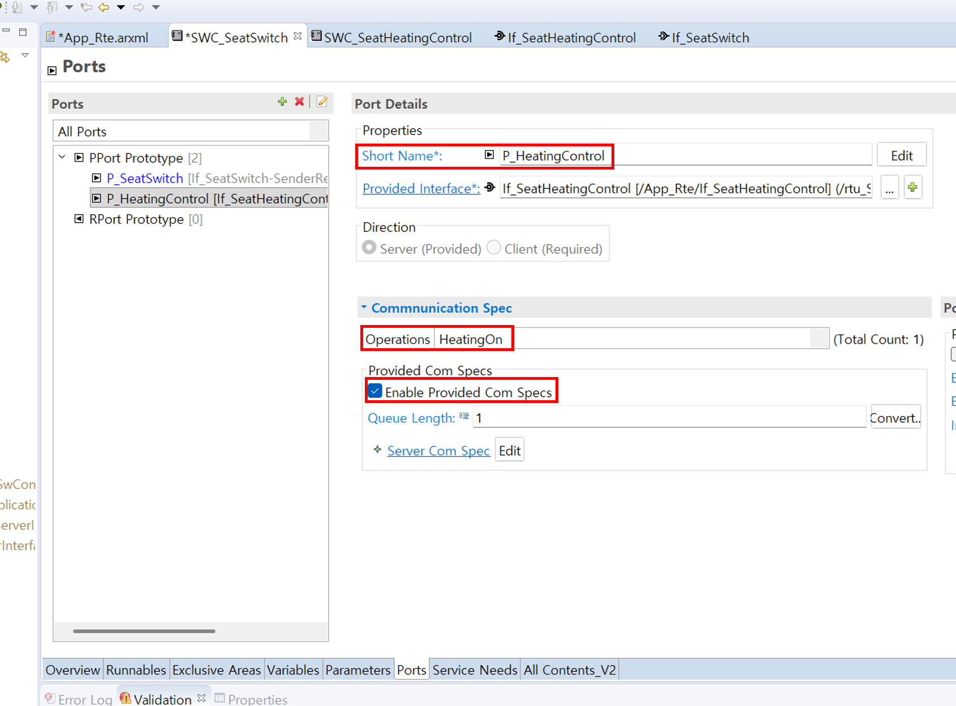Click the back navigation arrow in toolbar
956x706 pixels.
pos(104,7)
